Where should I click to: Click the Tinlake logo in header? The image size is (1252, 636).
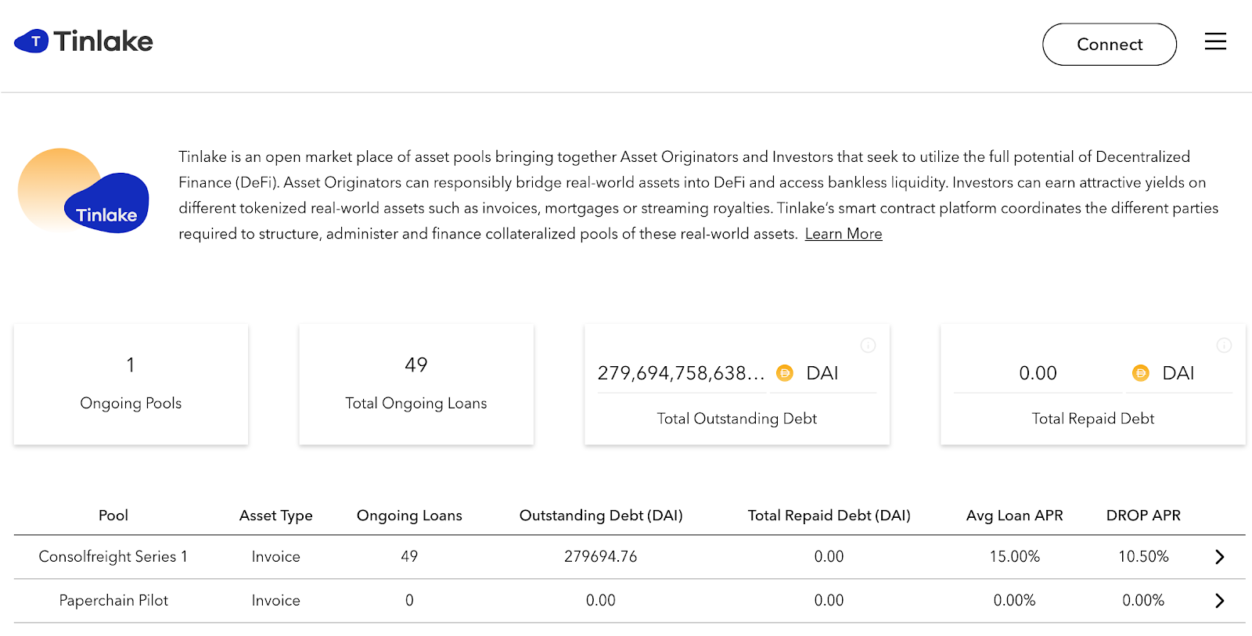84,41
